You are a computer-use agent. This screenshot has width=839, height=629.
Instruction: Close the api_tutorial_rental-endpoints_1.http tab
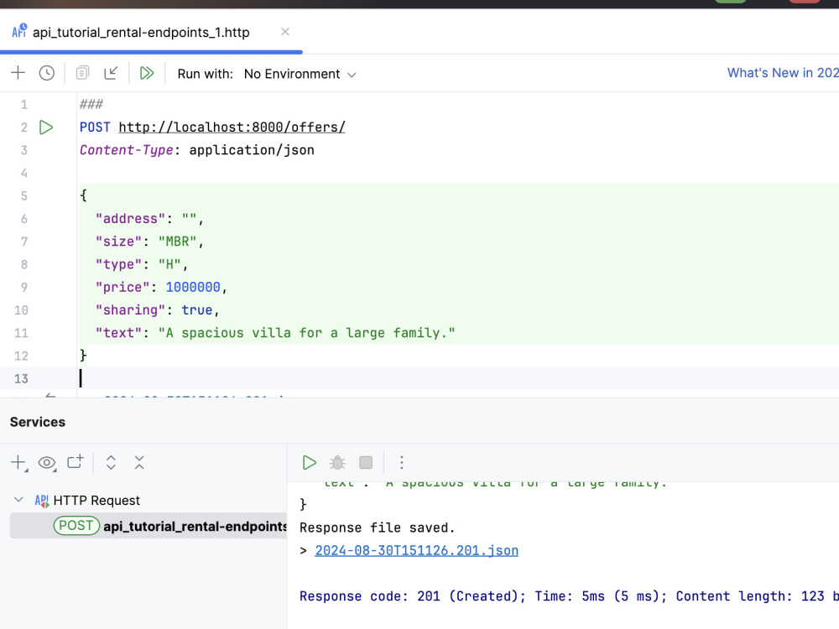click(285, 32)
